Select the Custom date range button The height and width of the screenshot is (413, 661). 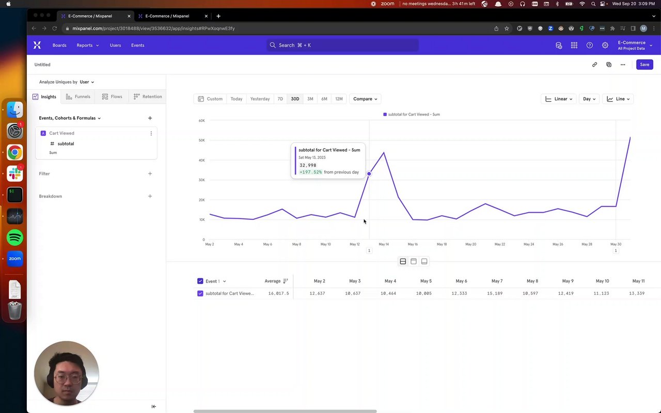pyautogui.click(x=210, y=99)
